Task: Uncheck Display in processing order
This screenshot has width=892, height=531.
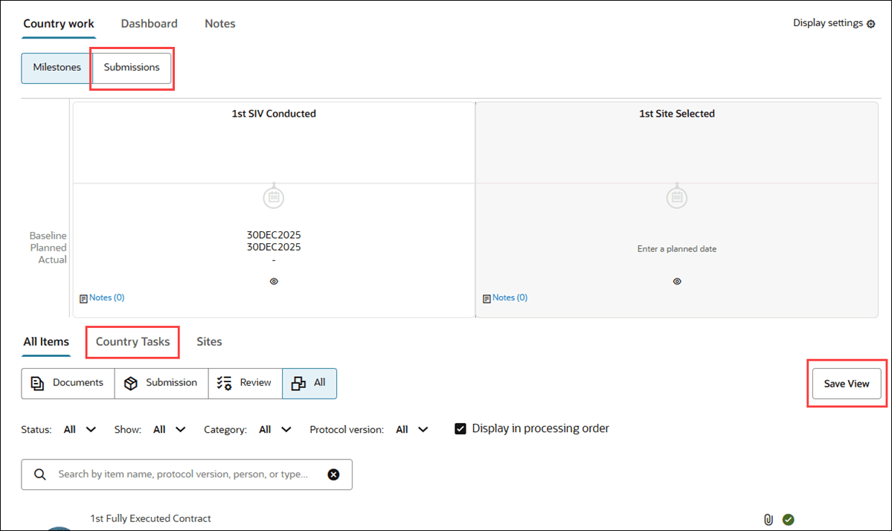Action: pos(460,428)
